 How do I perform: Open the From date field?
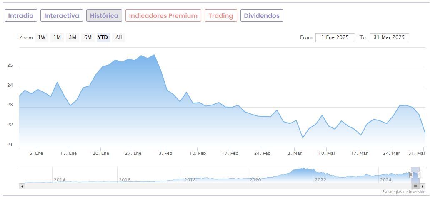pyautogui.click(x=335, y=37)
